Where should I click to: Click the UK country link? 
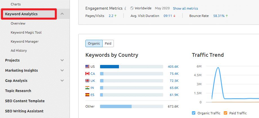pos(93,81)
